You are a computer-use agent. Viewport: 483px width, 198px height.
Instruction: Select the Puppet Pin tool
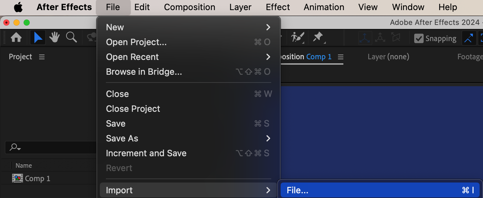tap(318, 37)
